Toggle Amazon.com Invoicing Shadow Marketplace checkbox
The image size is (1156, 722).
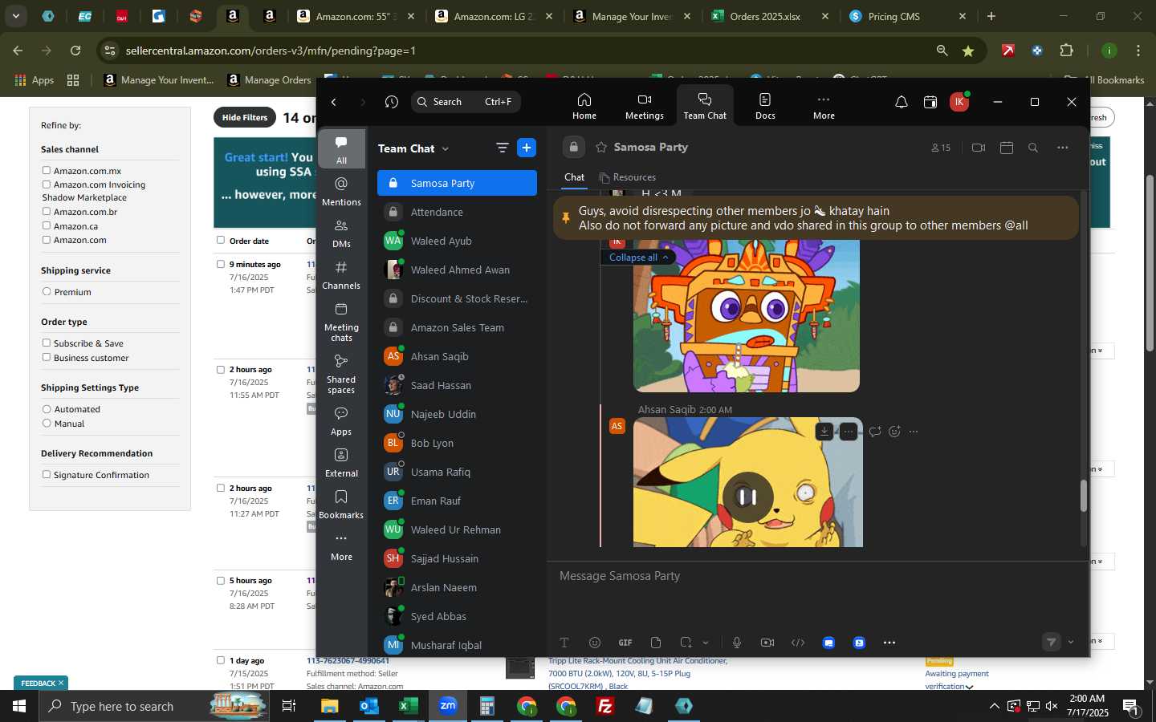point(47,185)
